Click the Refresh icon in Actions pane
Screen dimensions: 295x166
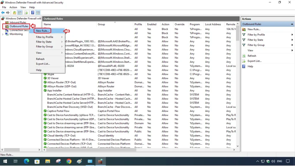[x=244, y=56]
